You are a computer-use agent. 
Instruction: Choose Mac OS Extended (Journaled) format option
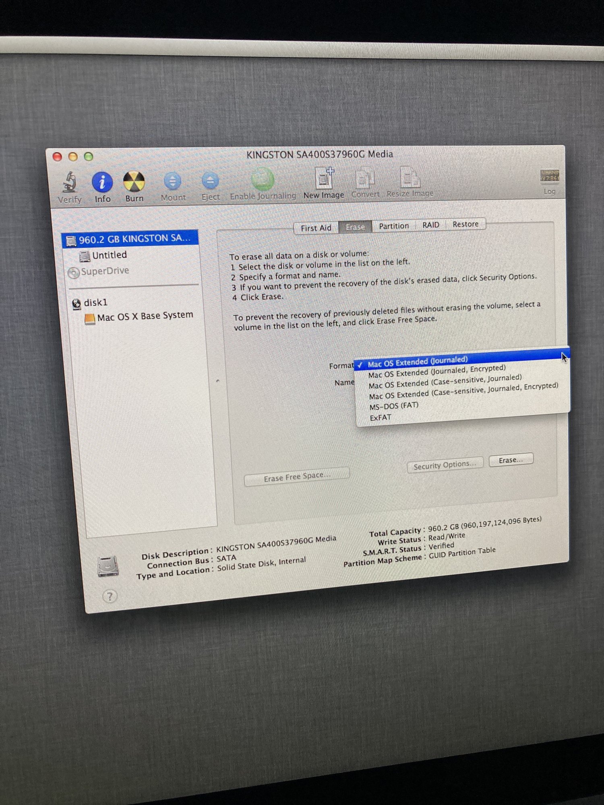pos(461,360)
